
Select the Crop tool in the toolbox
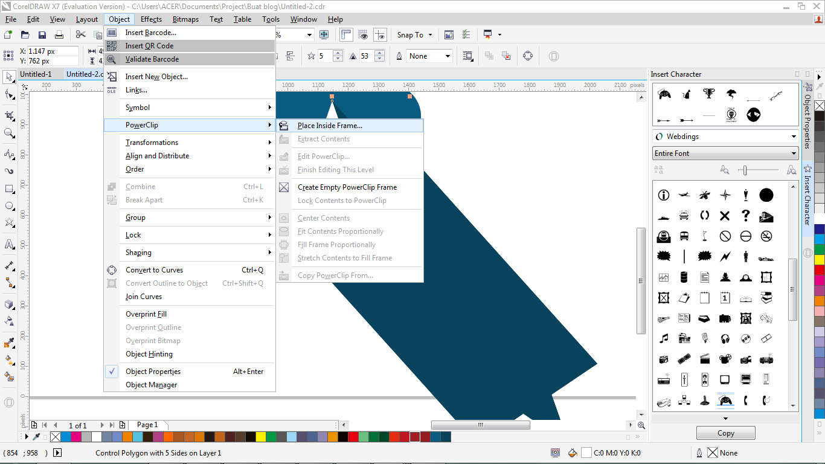[9, 115]
